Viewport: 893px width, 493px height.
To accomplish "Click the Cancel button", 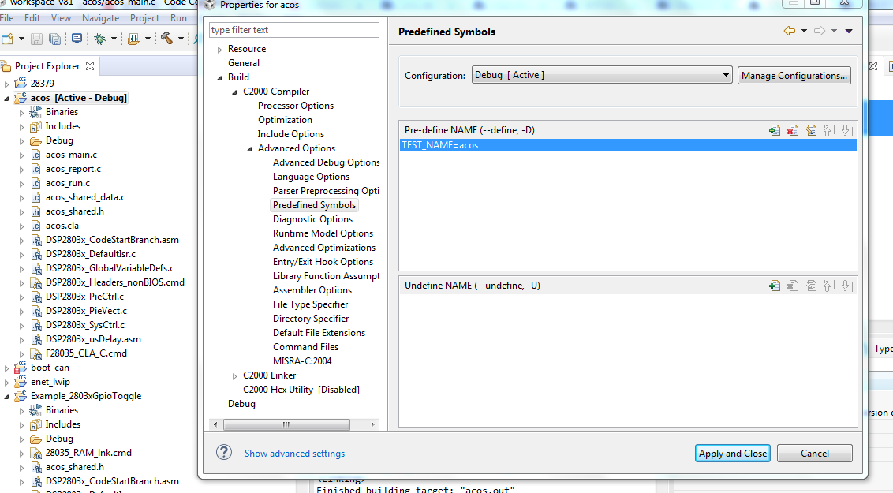I will click(814, 453).
